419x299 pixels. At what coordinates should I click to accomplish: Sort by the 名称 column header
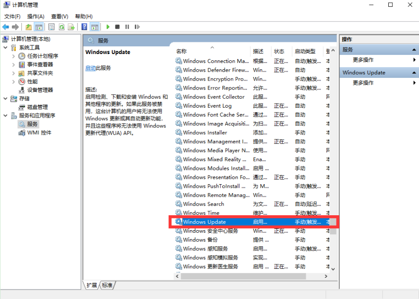click(x=212, y=51)
